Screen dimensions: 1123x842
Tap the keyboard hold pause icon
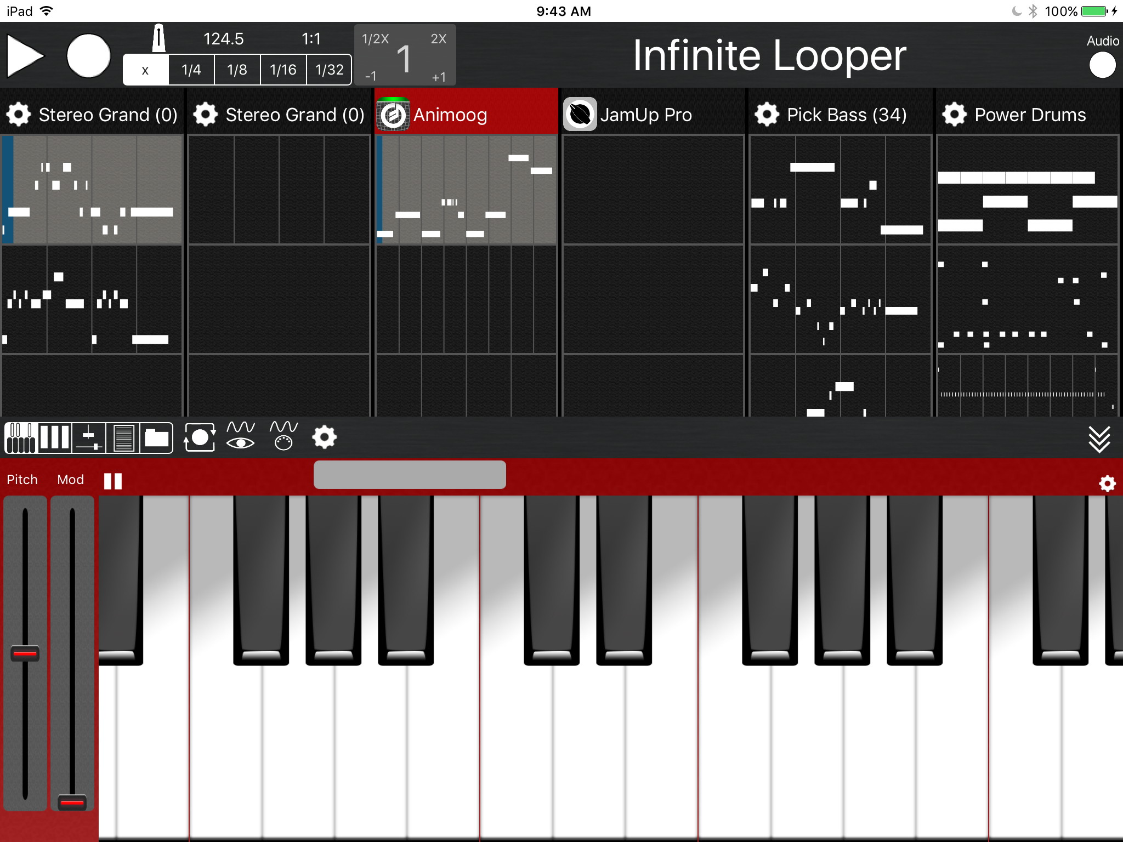(113, 481)
